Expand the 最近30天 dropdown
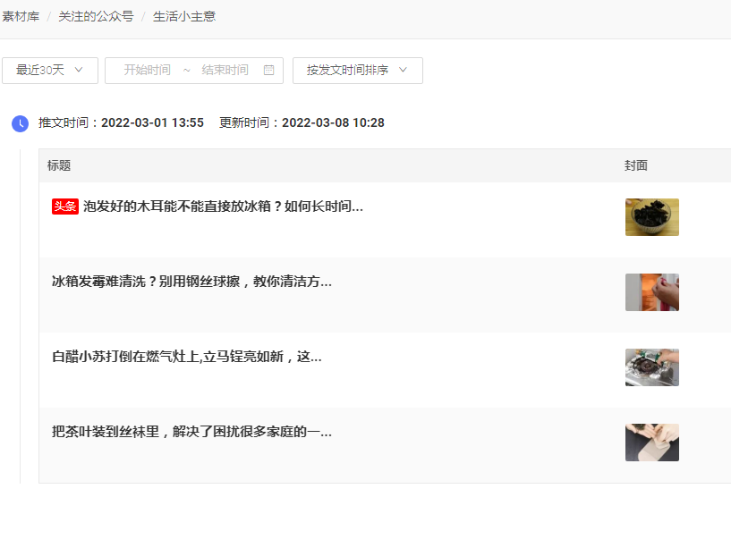This screenshot has height=548, width=731. click(50, 71)
